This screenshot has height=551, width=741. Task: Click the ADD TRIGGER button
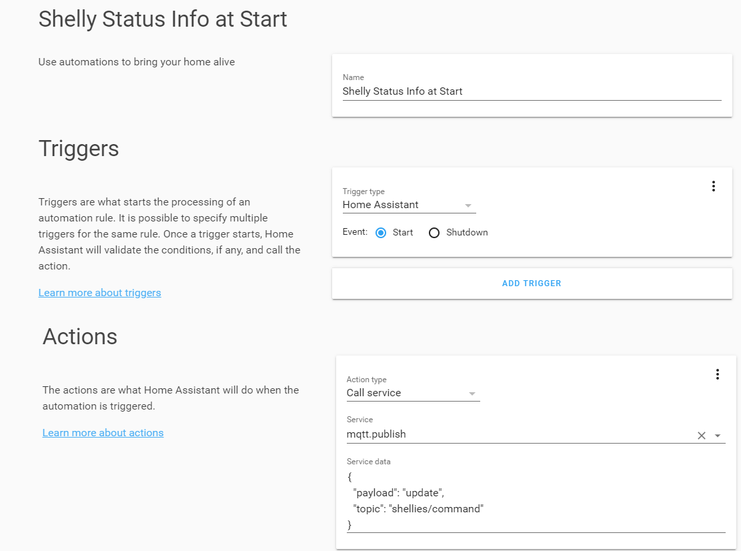click(532, 283)
